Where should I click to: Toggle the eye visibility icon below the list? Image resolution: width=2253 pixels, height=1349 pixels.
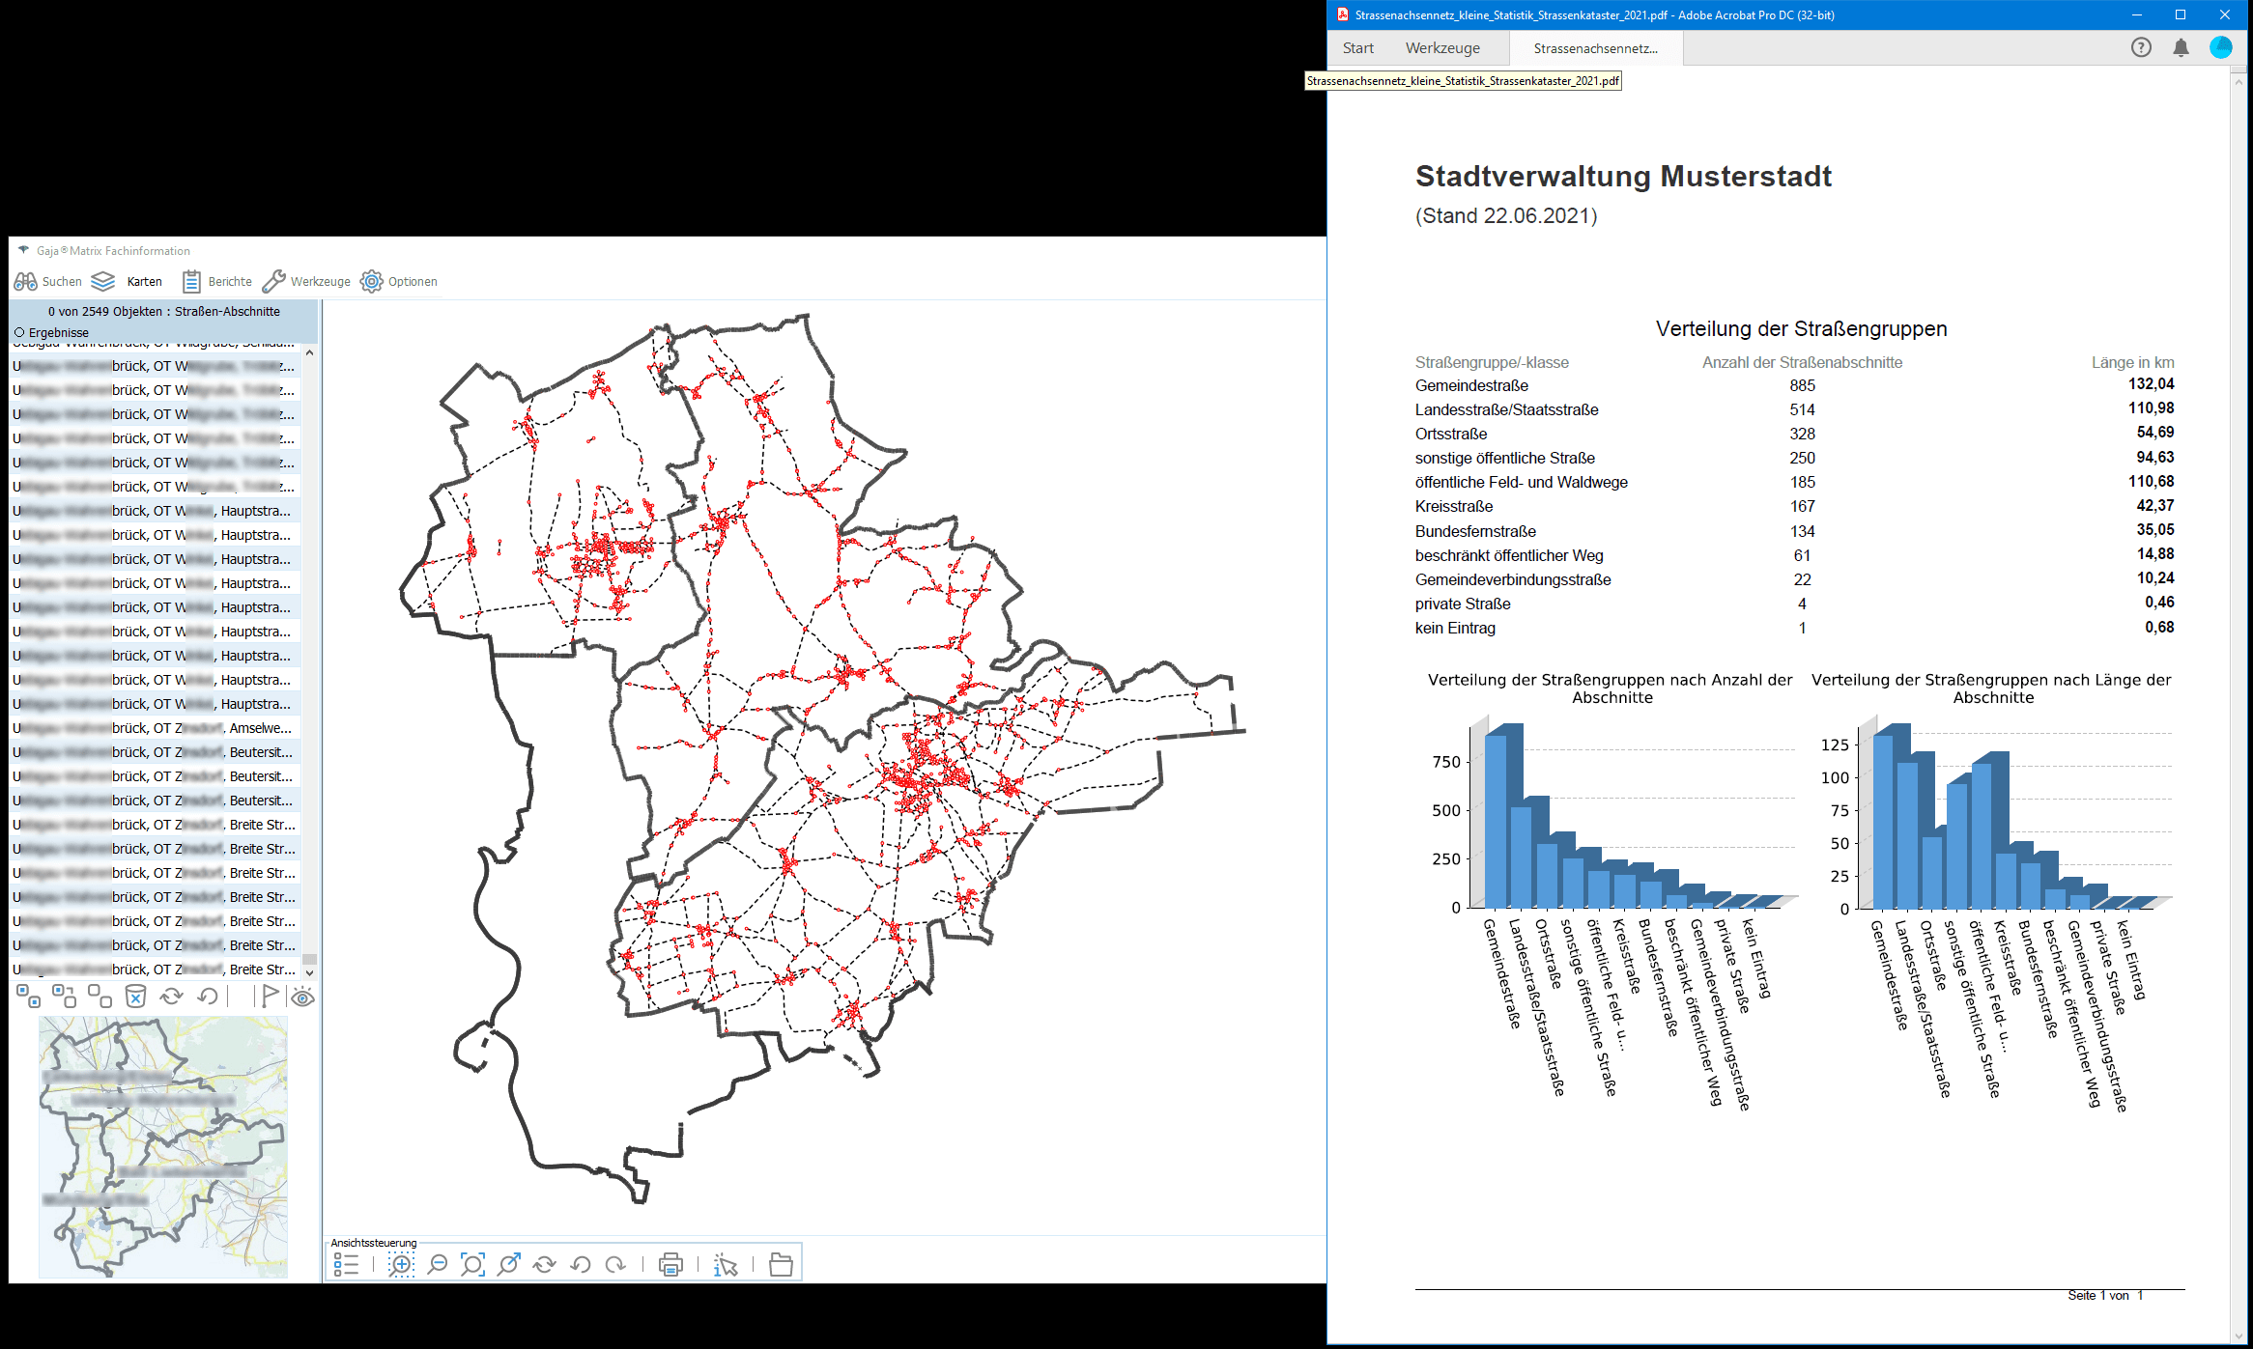pyautogui.click(x=303, y=998)
